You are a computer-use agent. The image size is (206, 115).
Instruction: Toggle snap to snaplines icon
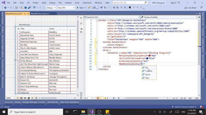(32, 98)
